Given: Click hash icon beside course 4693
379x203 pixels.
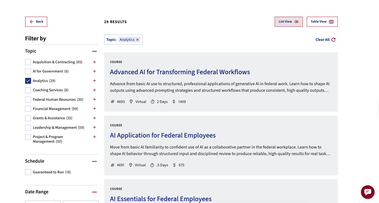Looking at the screenshot, I should [x=113, y=102].
